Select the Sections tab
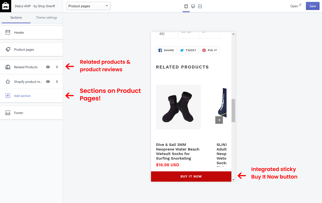Viewport: 322px width, 203px height. pos(16,18)
